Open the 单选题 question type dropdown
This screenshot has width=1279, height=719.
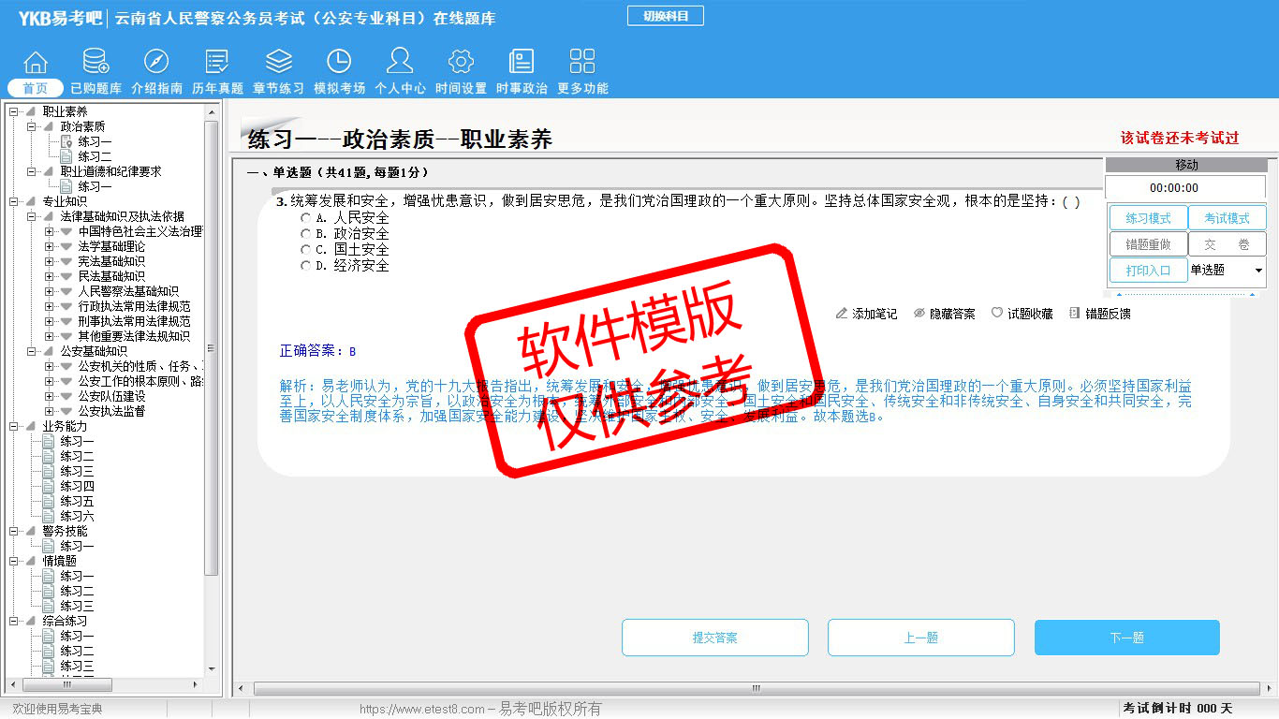tap(1227, 271)
